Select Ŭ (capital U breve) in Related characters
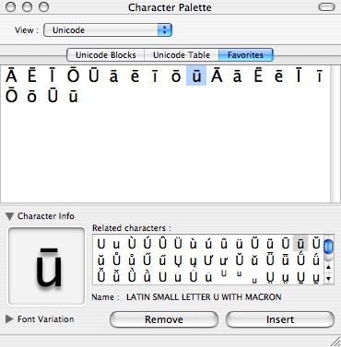Screen dimensions: 341x347 click(x=316, y=243)
